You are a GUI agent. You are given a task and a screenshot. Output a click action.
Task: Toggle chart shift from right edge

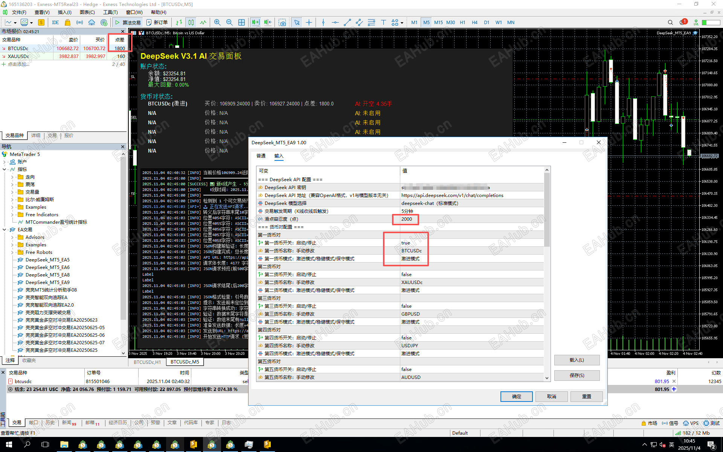pyautogui.click(x=268, y=23)
